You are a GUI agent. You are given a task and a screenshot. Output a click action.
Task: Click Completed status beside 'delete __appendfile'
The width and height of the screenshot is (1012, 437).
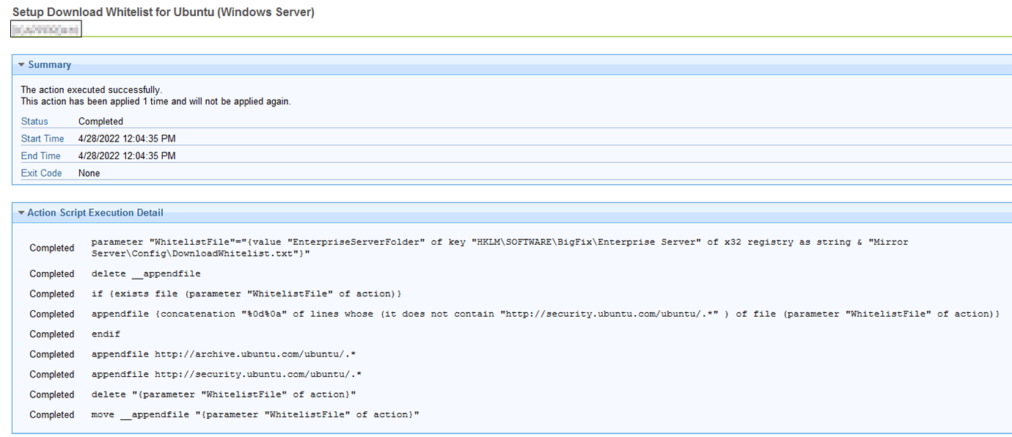(x=52, y=274)
